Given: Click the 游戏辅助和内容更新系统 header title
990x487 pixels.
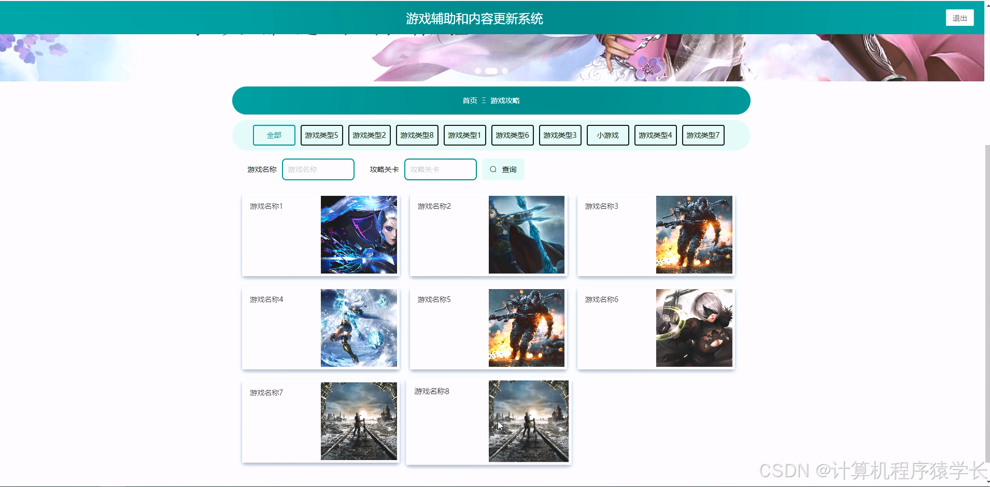Looking at the screenshot, I should [x=474, y=19].
